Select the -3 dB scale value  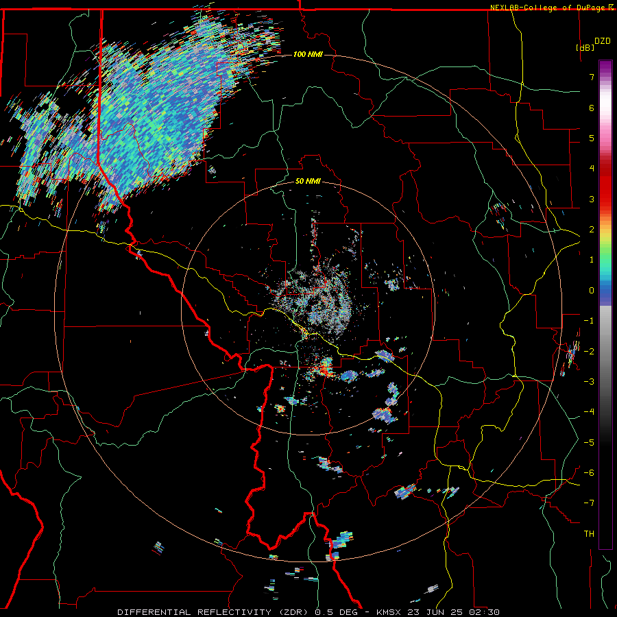coord(589,382)
